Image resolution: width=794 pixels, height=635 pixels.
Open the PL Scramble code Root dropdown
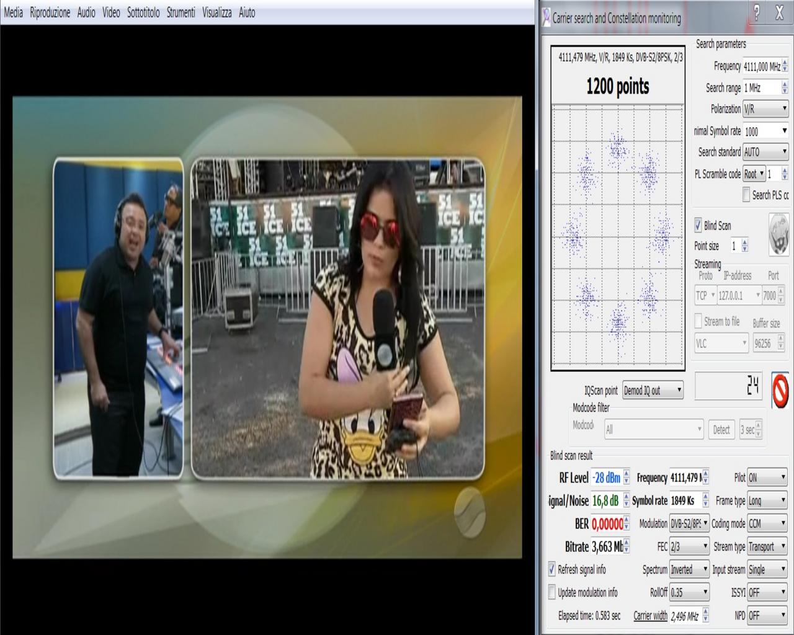(754, 174)
